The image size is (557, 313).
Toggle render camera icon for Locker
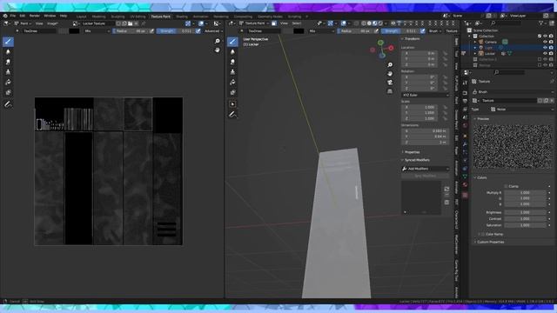[551, 54]
